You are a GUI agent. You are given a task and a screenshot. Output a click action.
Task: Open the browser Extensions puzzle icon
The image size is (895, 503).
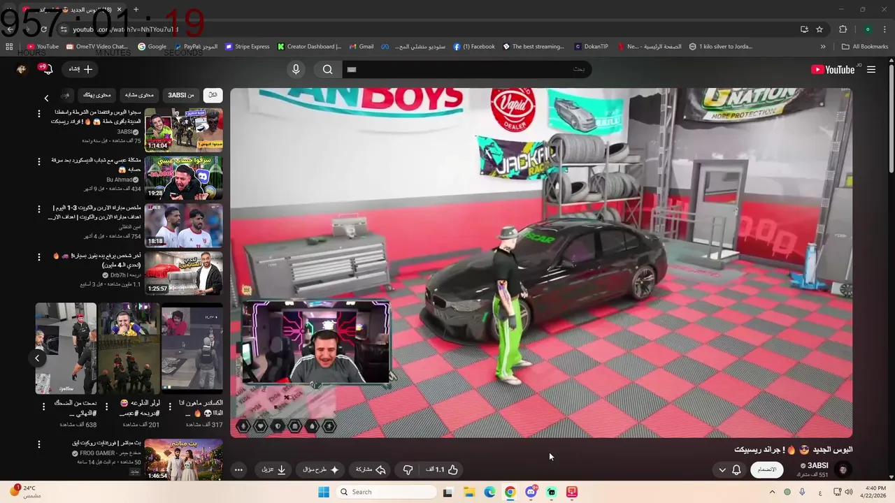pyautogui.click(x=843, y=29)
